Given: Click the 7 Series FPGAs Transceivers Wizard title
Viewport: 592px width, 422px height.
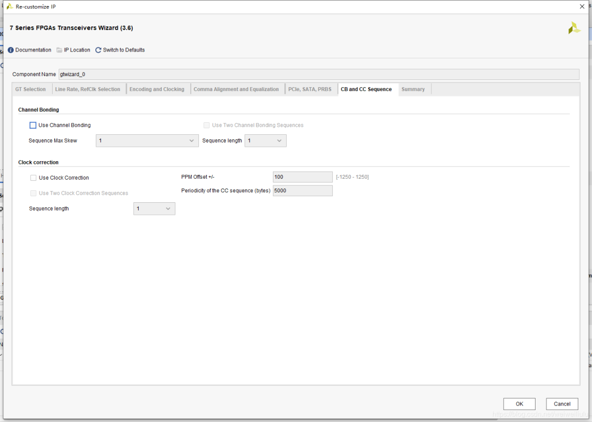Looking at the screenshot, I should click(x=71, y=28).
